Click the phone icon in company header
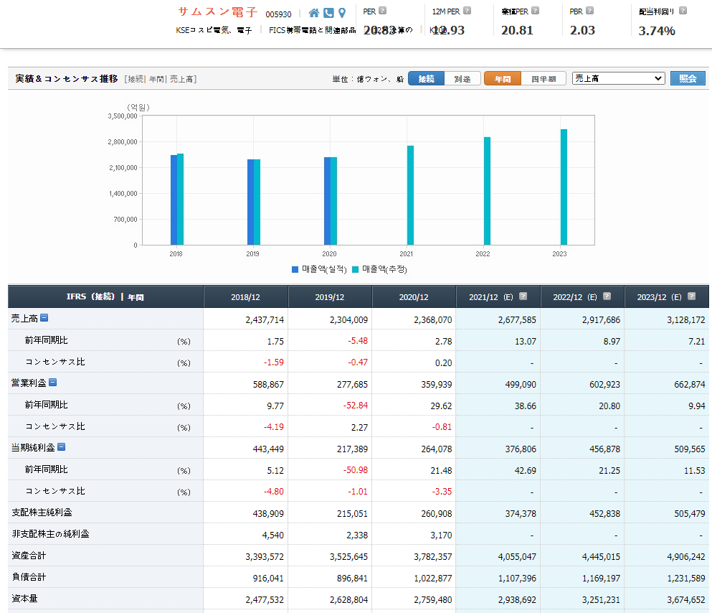Image resolution: width=712 pixels, height=613 pixels. [x=328, y=13]
